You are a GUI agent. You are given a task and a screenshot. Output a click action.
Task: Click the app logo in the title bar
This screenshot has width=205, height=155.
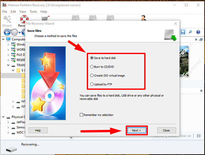pyautogui.click(x=5, y=5)
